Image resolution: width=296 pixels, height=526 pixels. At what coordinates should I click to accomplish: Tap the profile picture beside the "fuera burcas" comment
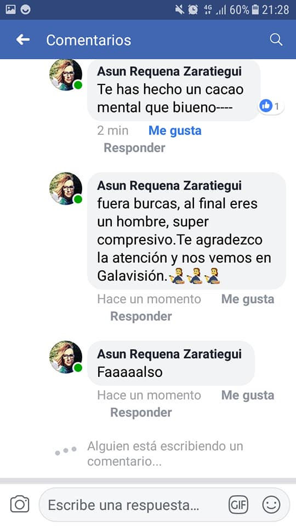point(66,188)
